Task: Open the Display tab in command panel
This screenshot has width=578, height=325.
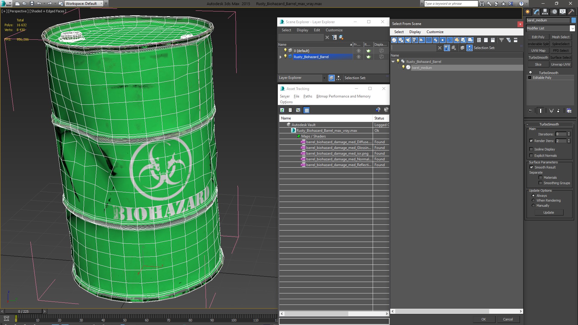Action: pos(563,12)
